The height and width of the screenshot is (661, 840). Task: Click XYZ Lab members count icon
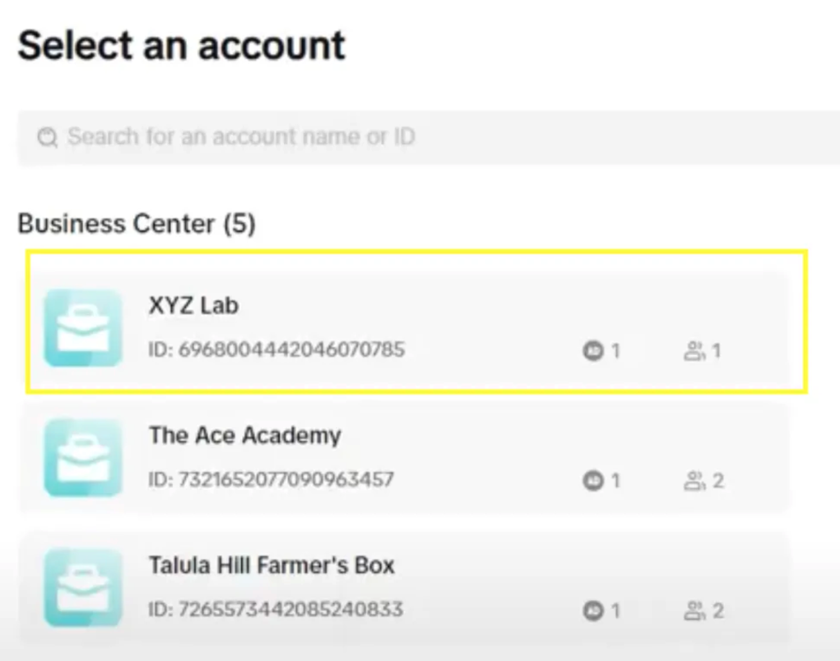pyautogui.click(x=694, y=351)
